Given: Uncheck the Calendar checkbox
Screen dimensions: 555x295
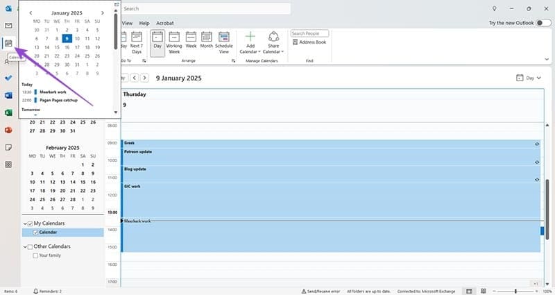Looking at the screenshot, I should click(35, 233).
